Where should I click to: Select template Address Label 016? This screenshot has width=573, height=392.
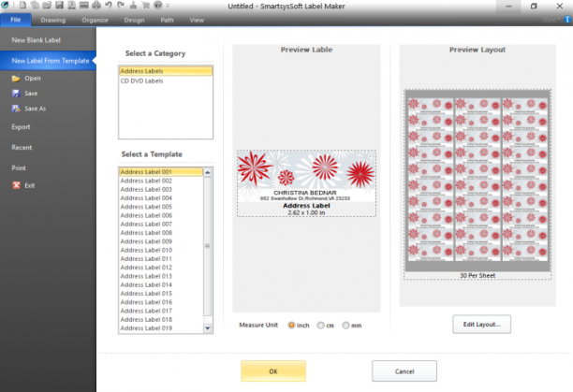click(x=161, y=302)
